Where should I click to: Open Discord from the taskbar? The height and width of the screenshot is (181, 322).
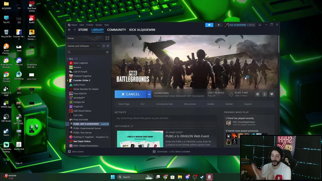[187, 177]
